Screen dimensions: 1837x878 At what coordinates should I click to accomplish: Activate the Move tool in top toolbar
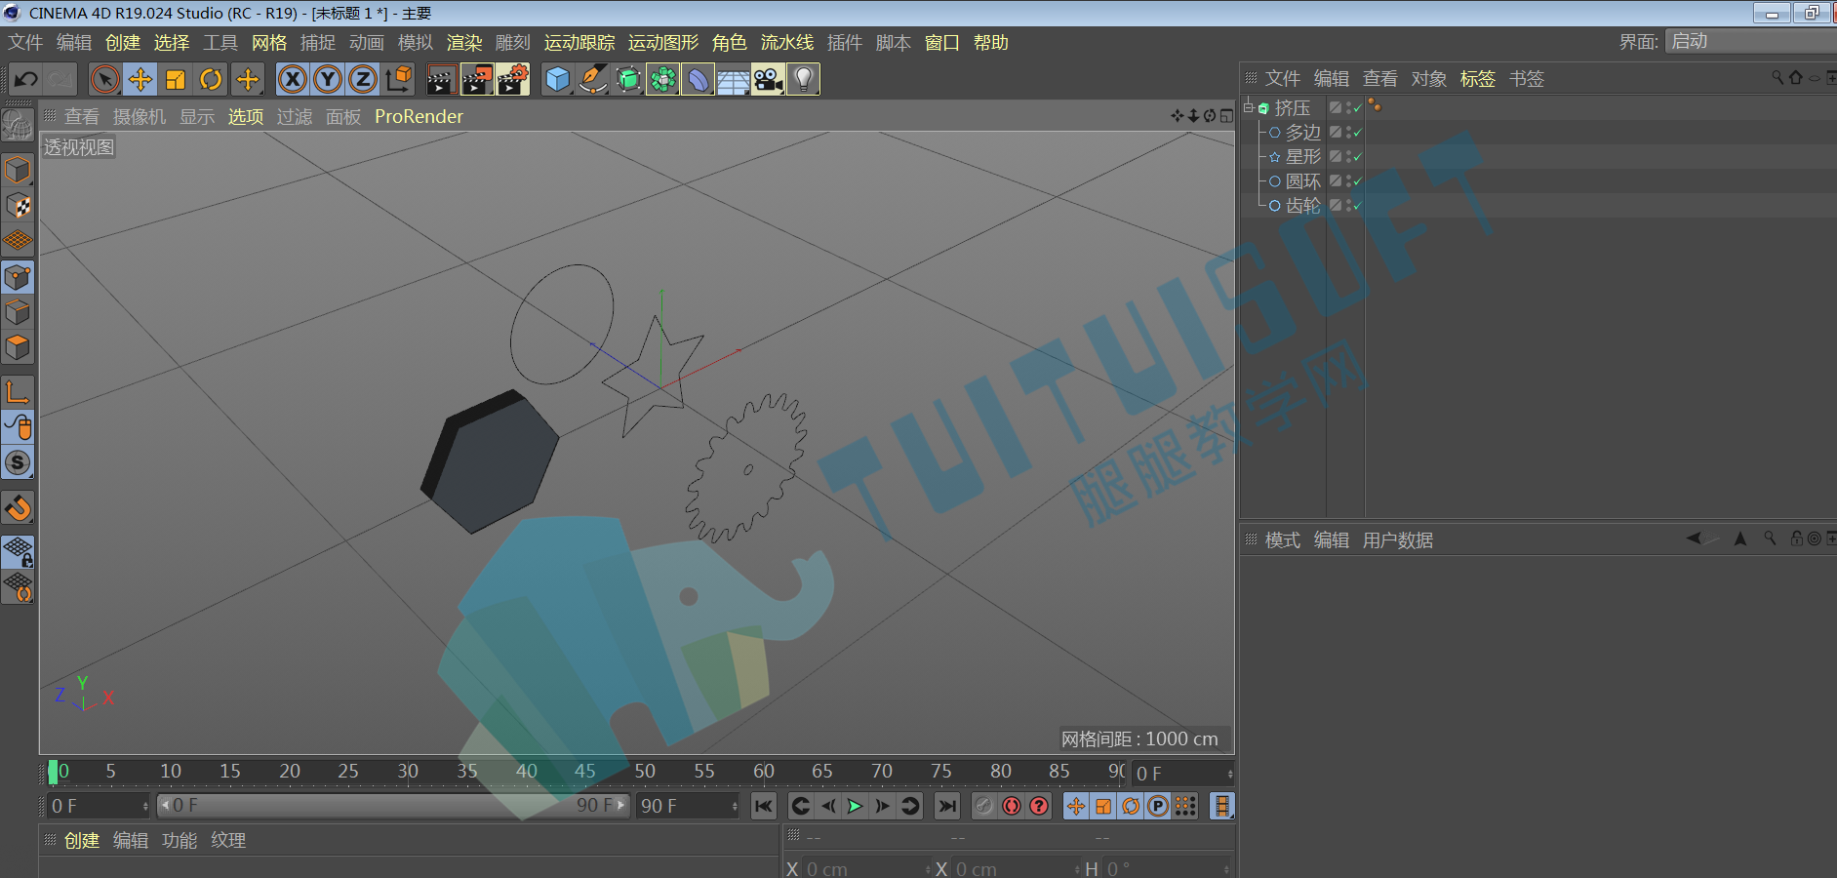[140, 79]
